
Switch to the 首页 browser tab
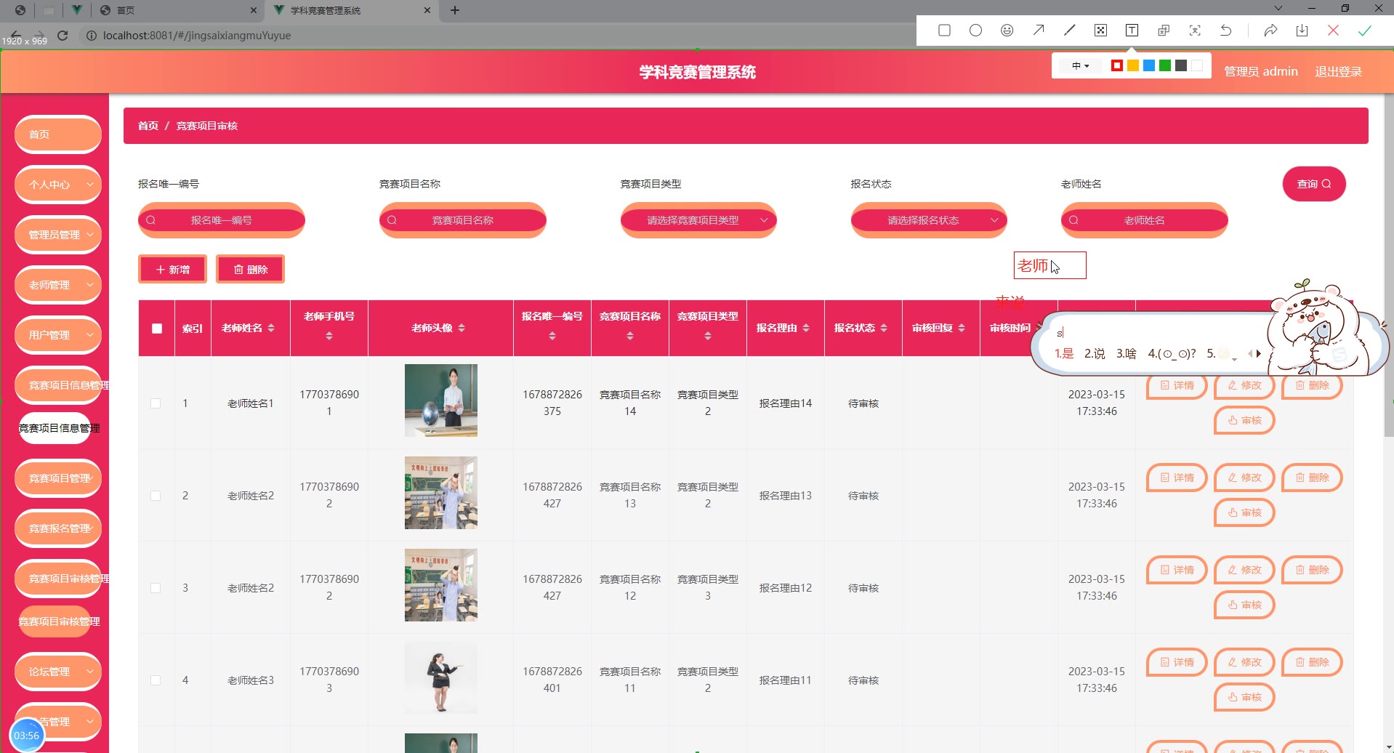[x=178, y=10]
